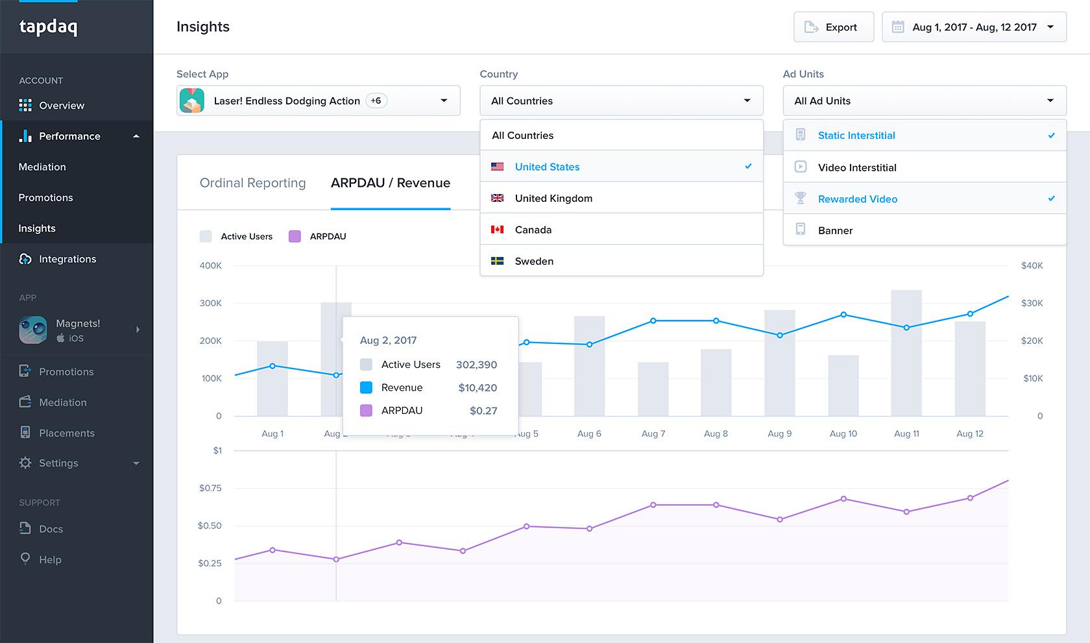Click the Overview grid icon in sidebar
This screenshot has height=643, width=1090.
tap(25, 105)
